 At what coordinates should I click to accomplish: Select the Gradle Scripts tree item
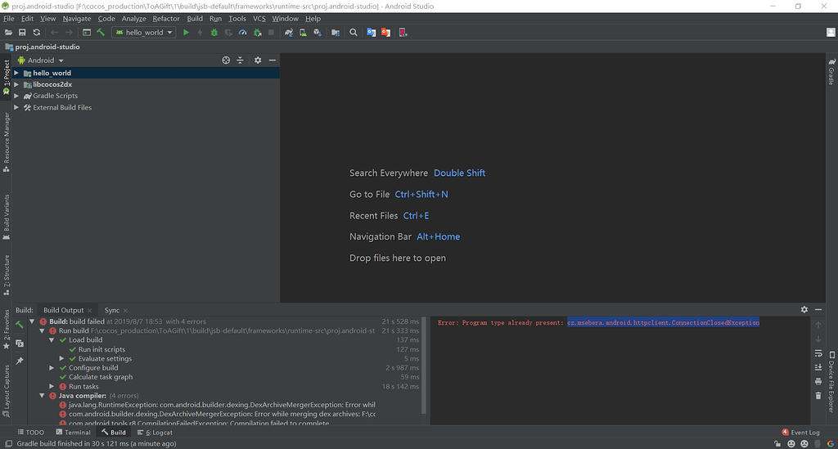55,96
